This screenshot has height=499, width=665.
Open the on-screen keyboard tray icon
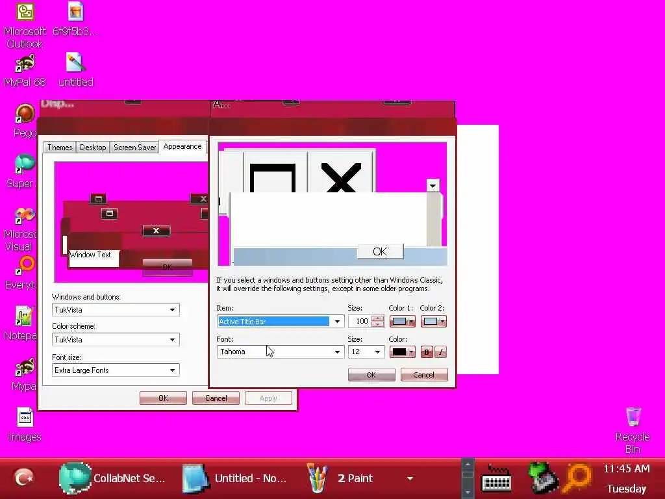[x=497, y=479]
